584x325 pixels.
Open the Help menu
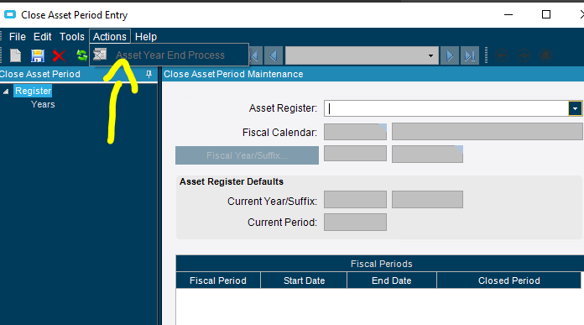tap(146, 36)
